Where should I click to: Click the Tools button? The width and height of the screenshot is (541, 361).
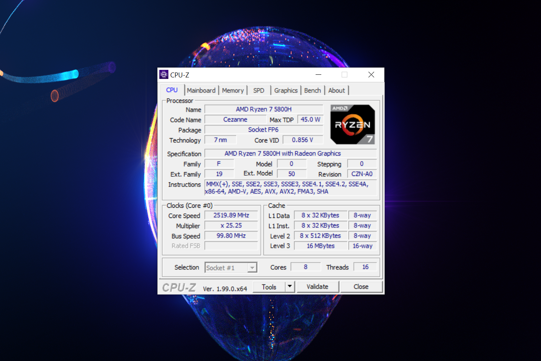point(269,287)
